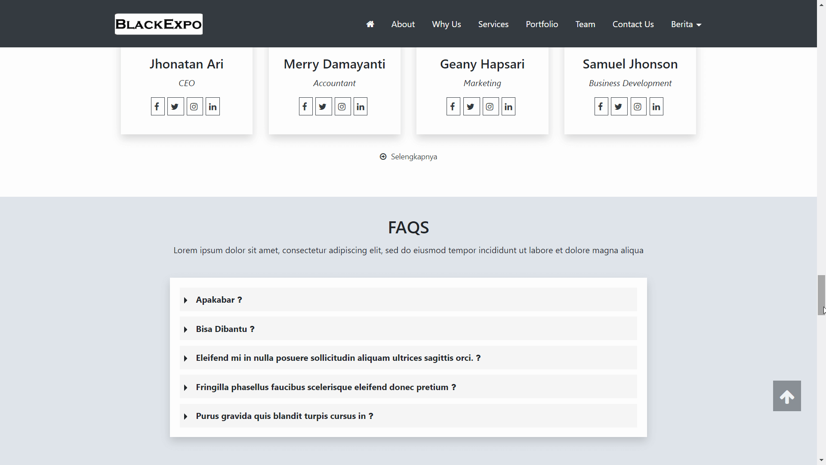The image size is (826, 465).
Task: Open Merry Damayanti's Instagram icon
Action: (342, 106)
